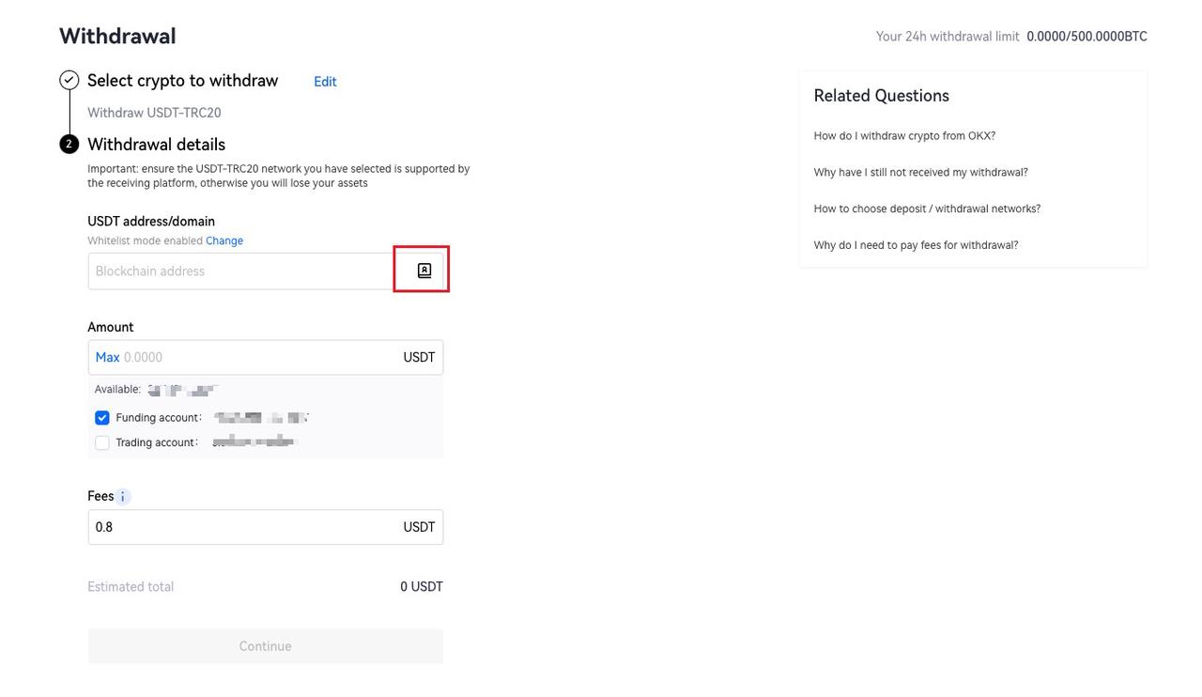Click the 24h withdrawal limit value
The height and width of the screenshot is (697, 1202).
point(1086,36)
